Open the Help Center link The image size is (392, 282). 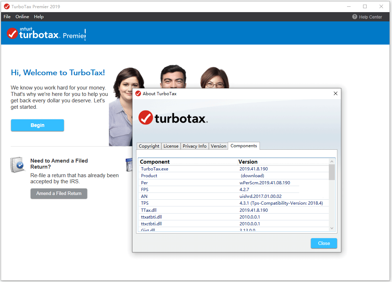(370, 17)
